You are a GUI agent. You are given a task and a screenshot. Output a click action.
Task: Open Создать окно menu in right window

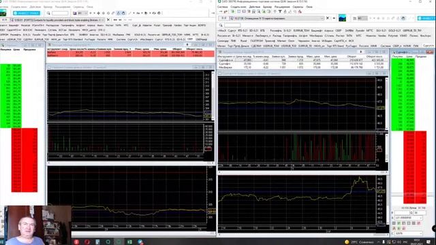tap(238, 7)
